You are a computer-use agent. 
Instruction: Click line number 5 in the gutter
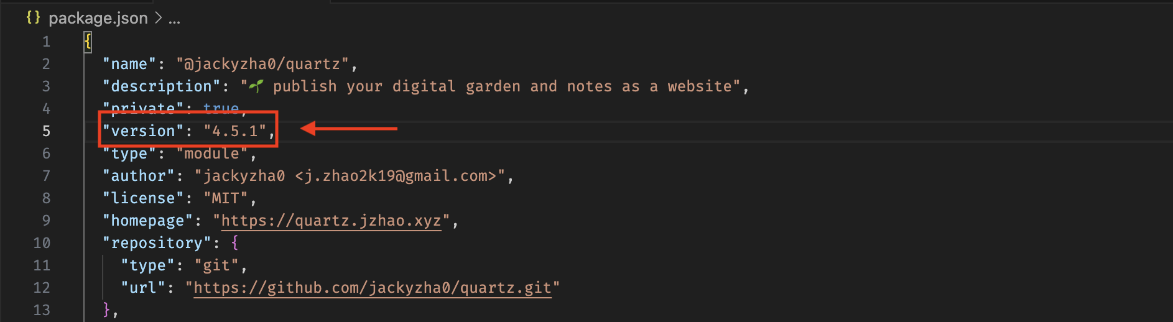click(46, 131)
